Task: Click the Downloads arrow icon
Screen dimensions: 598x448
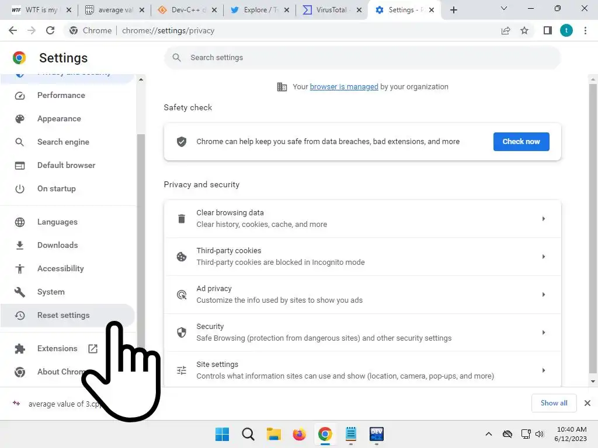Action: pyautogui.click(x=20, y=246)
